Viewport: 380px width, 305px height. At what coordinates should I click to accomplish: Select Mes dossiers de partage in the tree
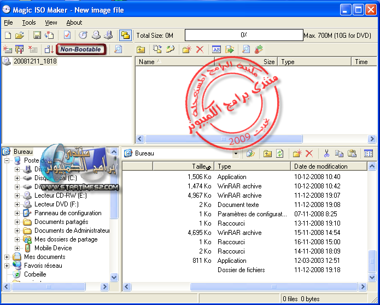click(x=66, y=239)
